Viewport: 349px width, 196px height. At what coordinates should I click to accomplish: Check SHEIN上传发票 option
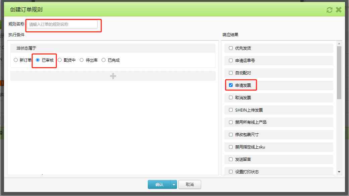pos(231,110)
